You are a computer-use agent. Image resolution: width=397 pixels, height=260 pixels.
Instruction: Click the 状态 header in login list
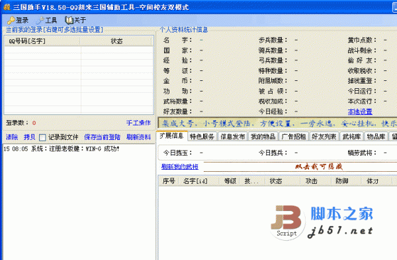tap(116, 41)
